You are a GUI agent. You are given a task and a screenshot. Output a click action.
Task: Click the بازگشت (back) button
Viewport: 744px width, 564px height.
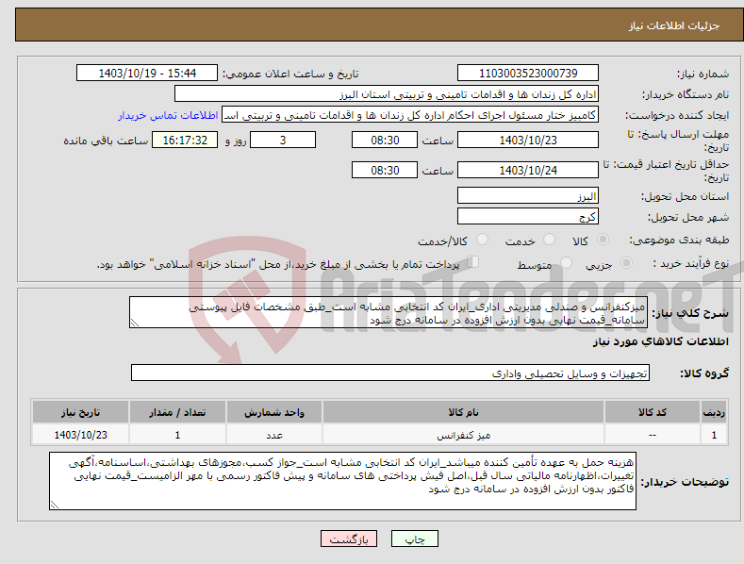[349, 539]
